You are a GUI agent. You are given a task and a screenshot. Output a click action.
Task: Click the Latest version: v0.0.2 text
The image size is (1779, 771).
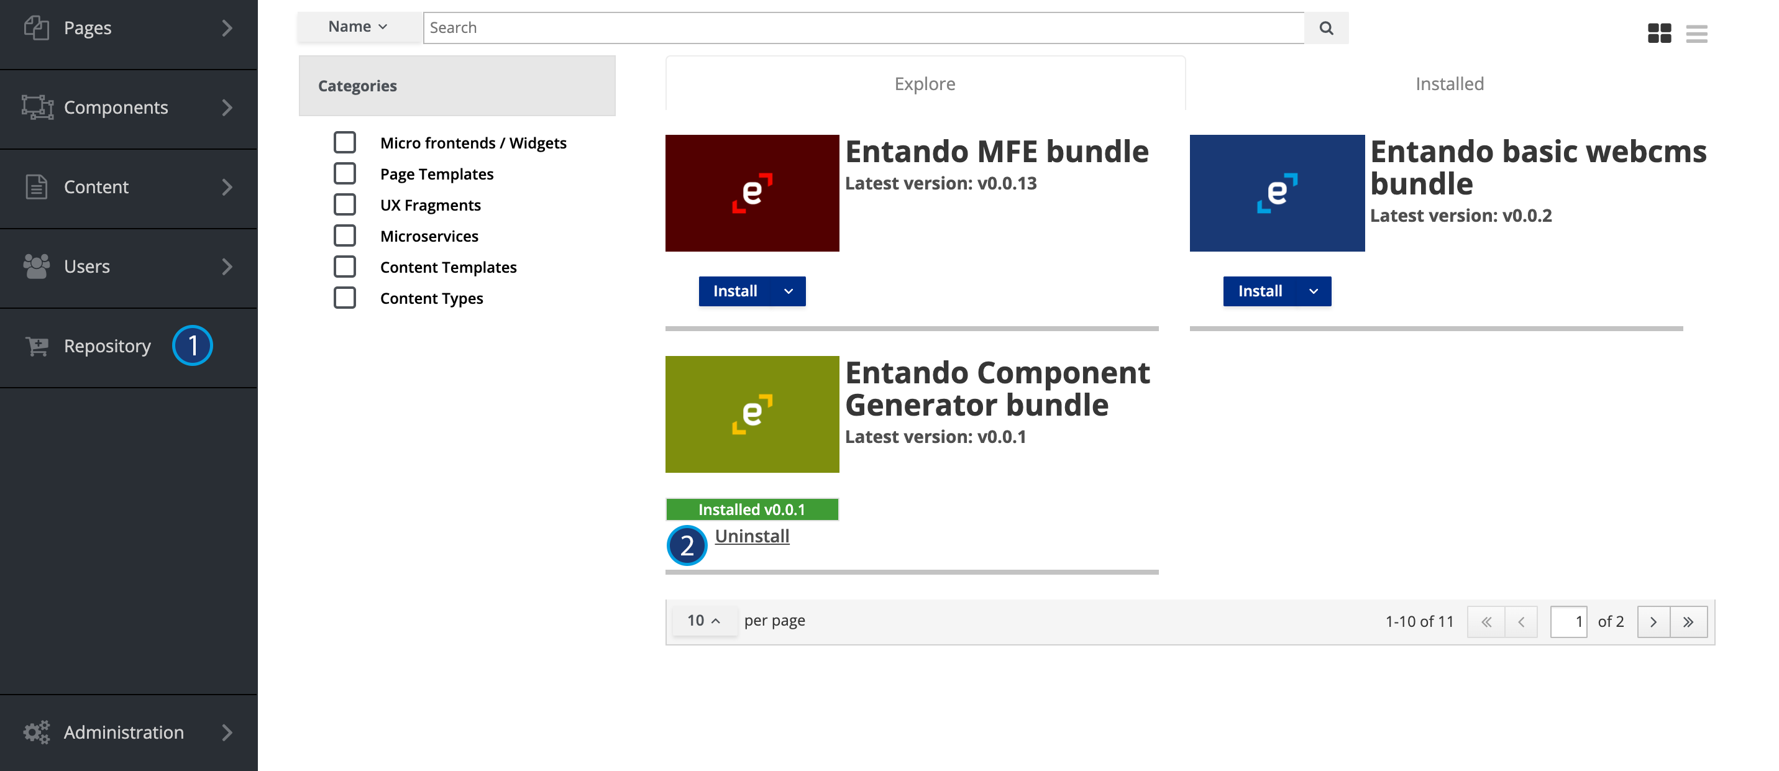[1461, 216]
